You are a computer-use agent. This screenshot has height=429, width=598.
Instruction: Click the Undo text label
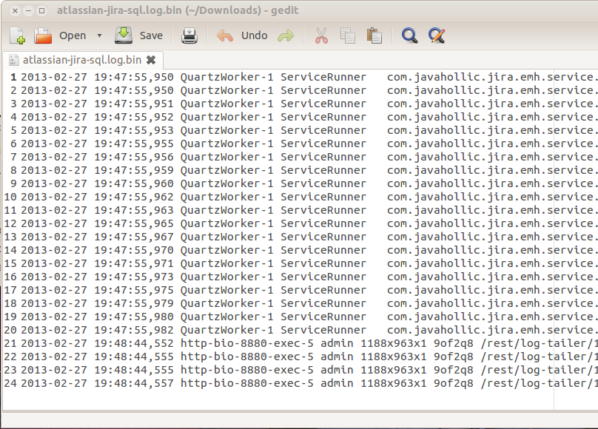pyautogui.click(x=254, y=36)
